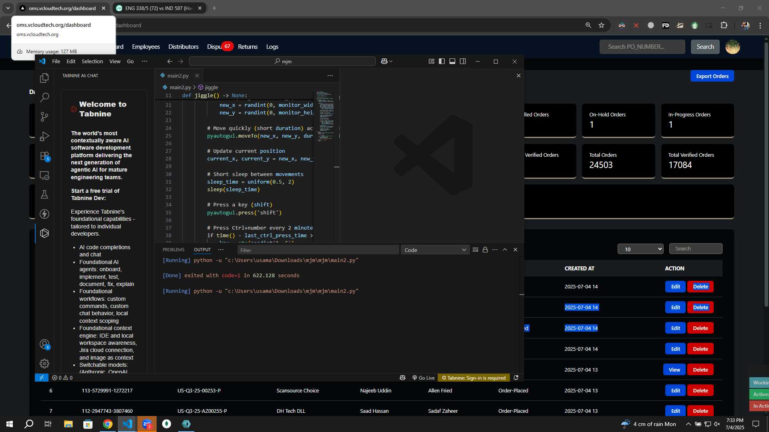Open the Distributors nav link
The height and width of the screenshot is (432, 769).
pos(183,47)
